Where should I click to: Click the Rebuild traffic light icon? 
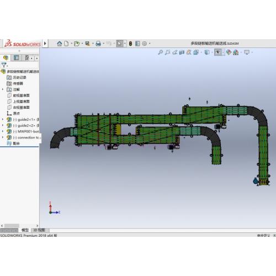130,44
